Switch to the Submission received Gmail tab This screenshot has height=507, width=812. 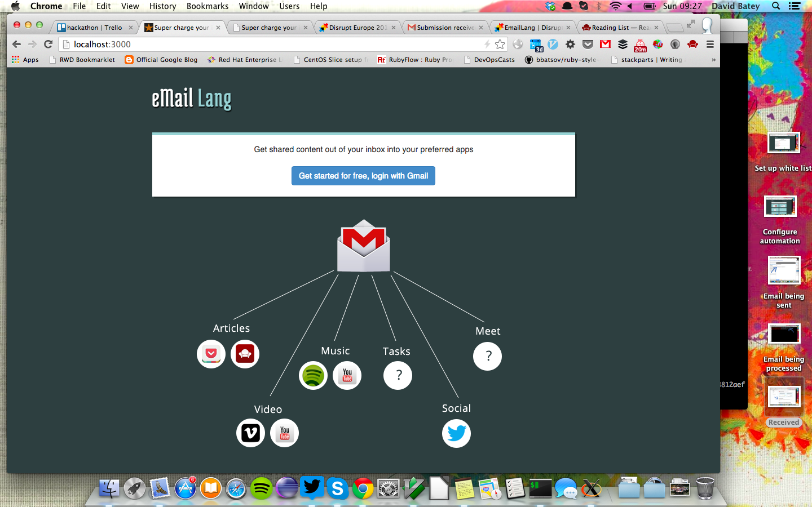coord(445,27)
